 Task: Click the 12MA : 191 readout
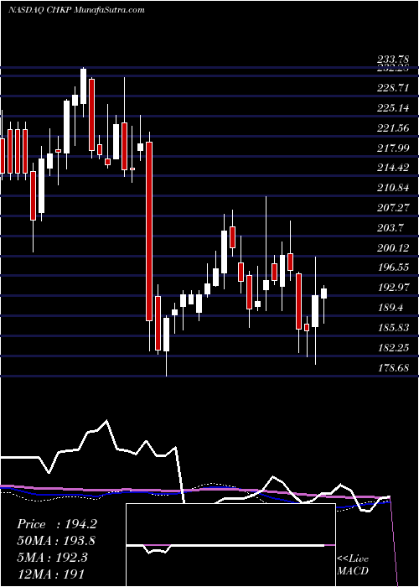(x=50, y=574)
